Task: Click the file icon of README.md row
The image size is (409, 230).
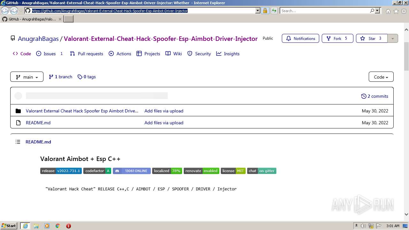Action: (x=19, y=123)
